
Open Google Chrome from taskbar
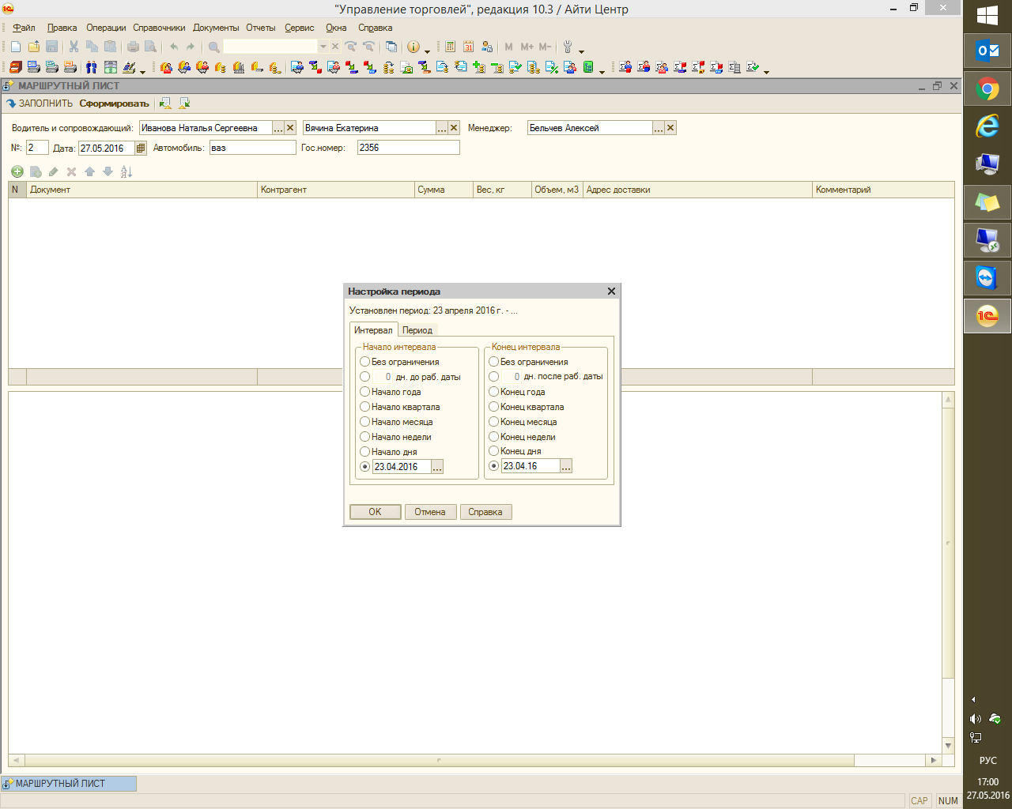tap(987, 88)
